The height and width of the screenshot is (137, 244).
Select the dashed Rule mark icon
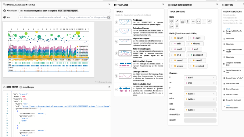coord(204,21)
